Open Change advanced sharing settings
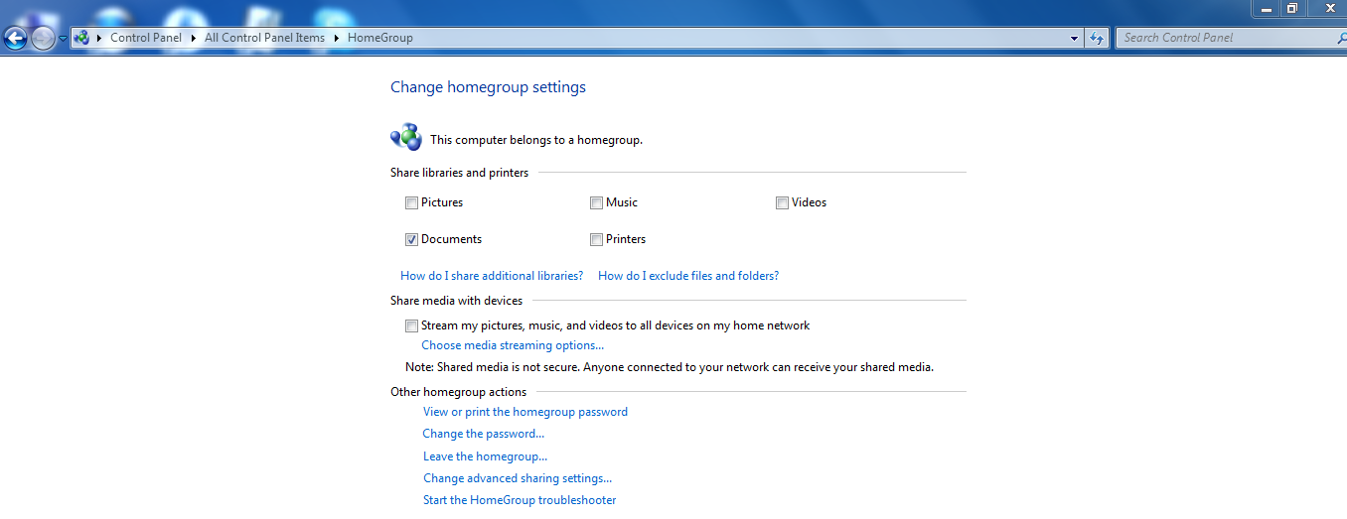1347x519 pixels. pos(518,478)
